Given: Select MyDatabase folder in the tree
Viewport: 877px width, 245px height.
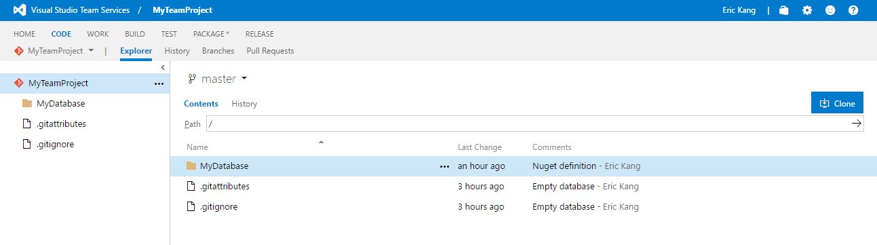Looking at the screenshot, I should (60, 104).
